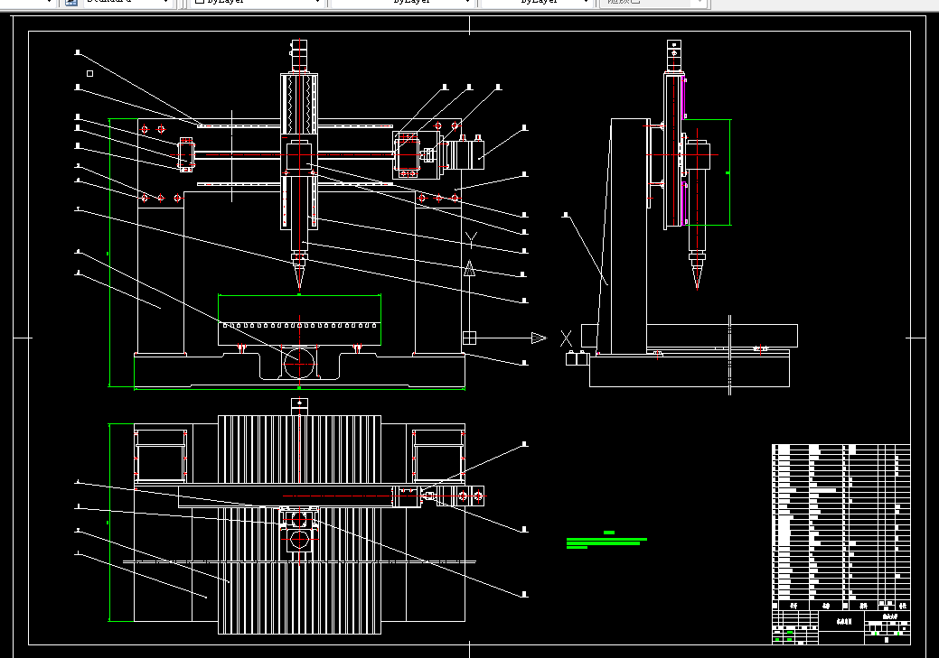The image size is (939, 658).
Task: Select the title block at bottom right
Action: coord(840,627)
